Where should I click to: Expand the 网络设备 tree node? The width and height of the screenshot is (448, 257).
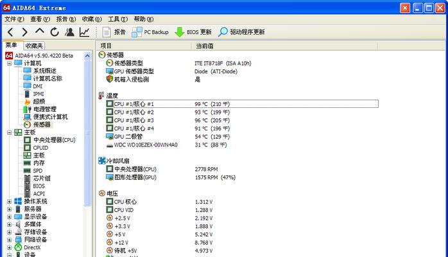click(x=10, y=240)
